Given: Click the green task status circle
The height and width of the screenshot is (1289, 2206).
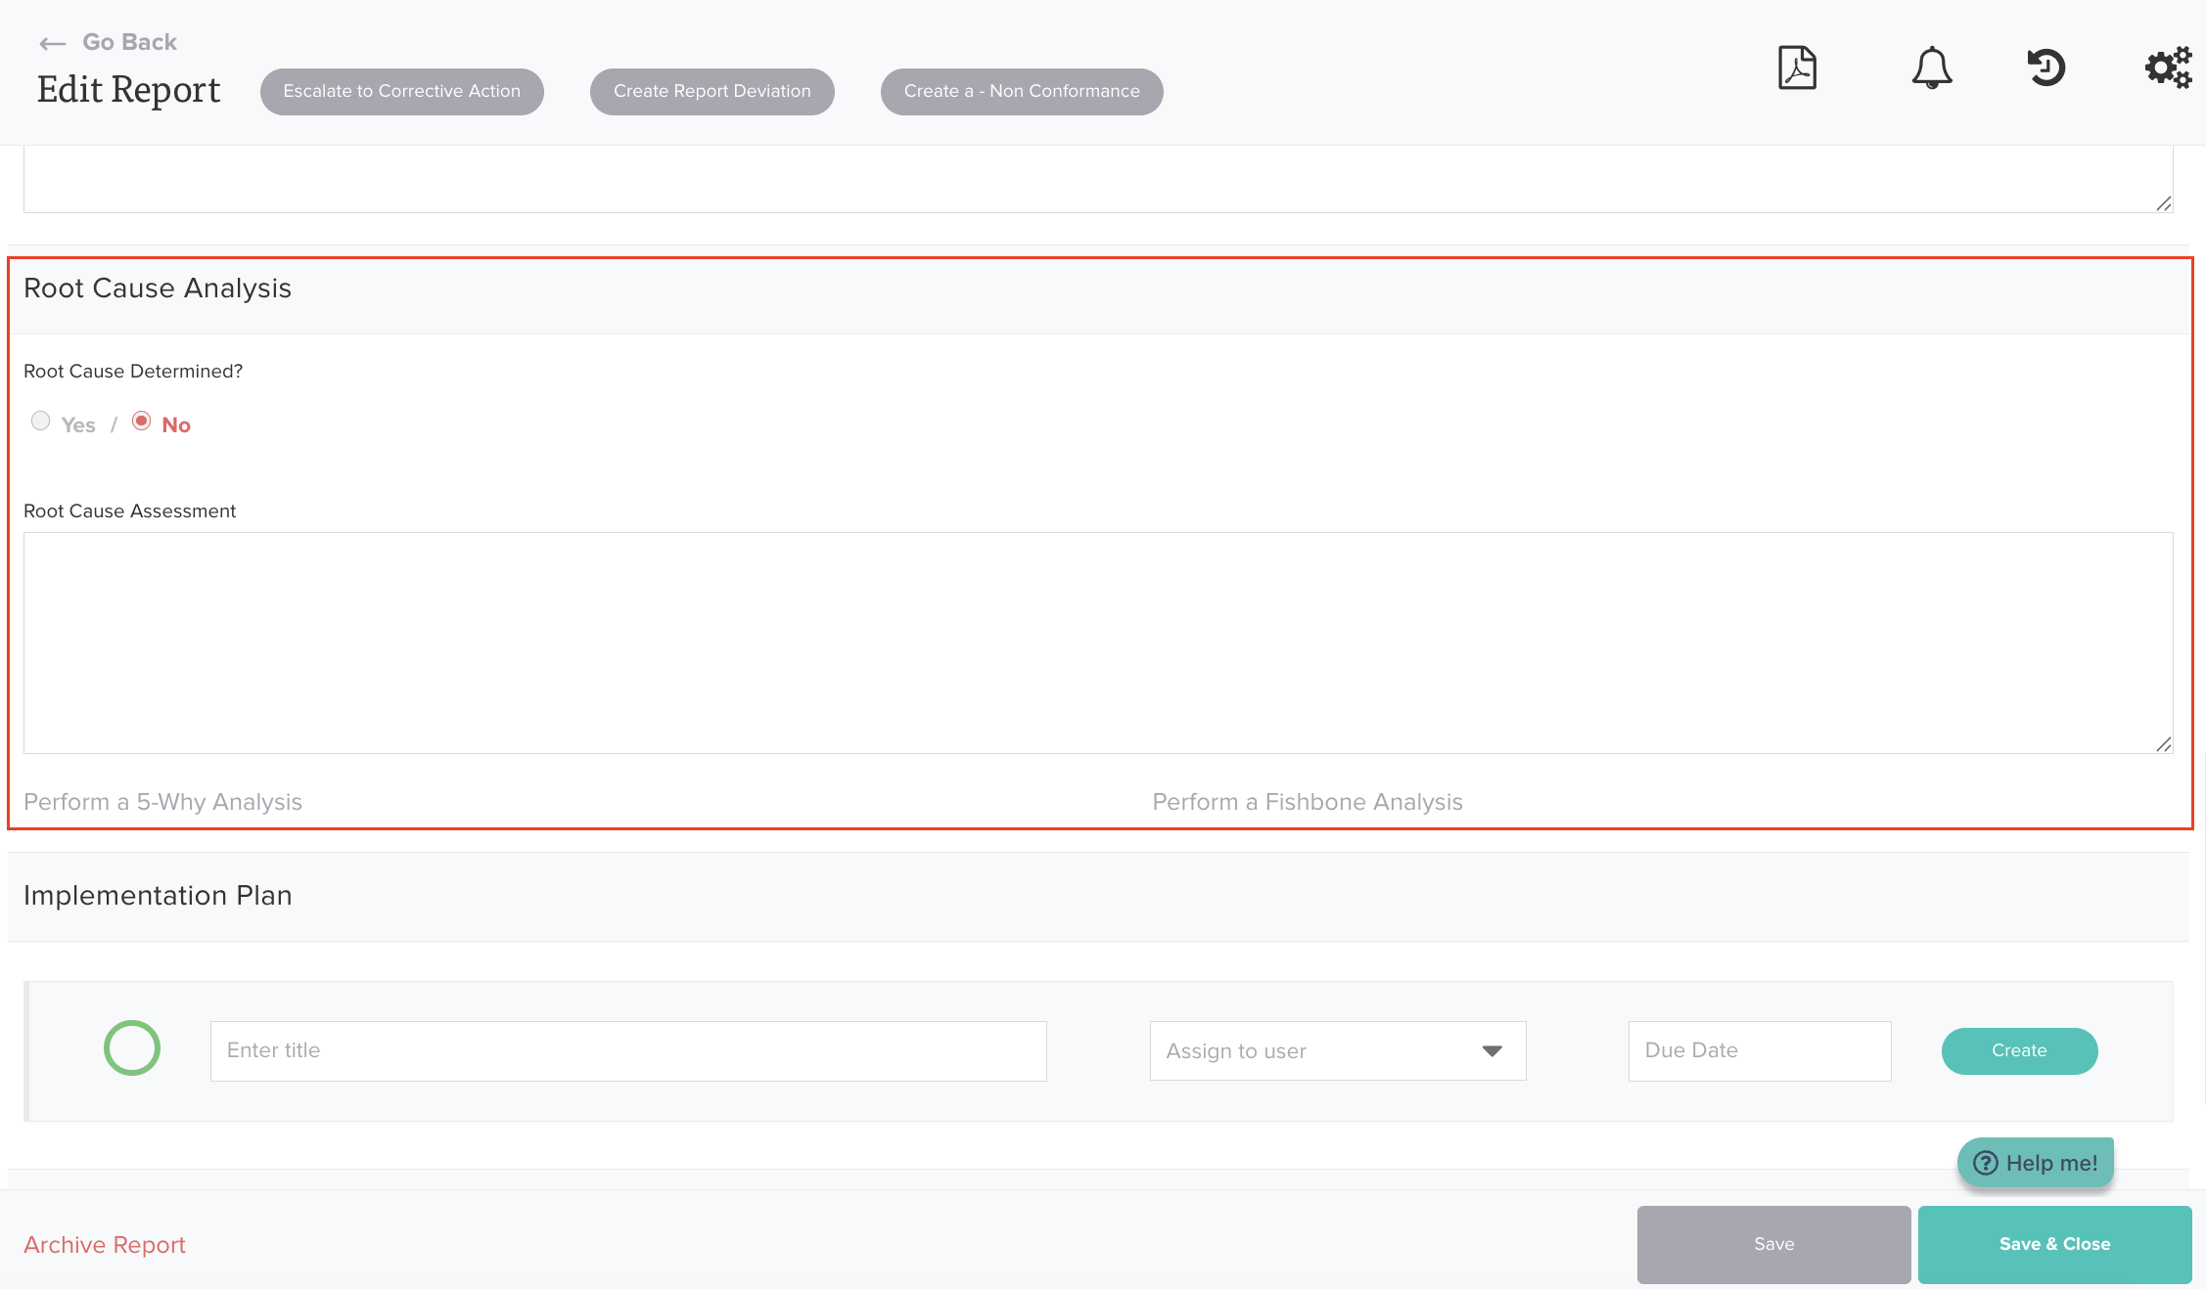Looking at the screenshot, I should [x=132, y=1048].
